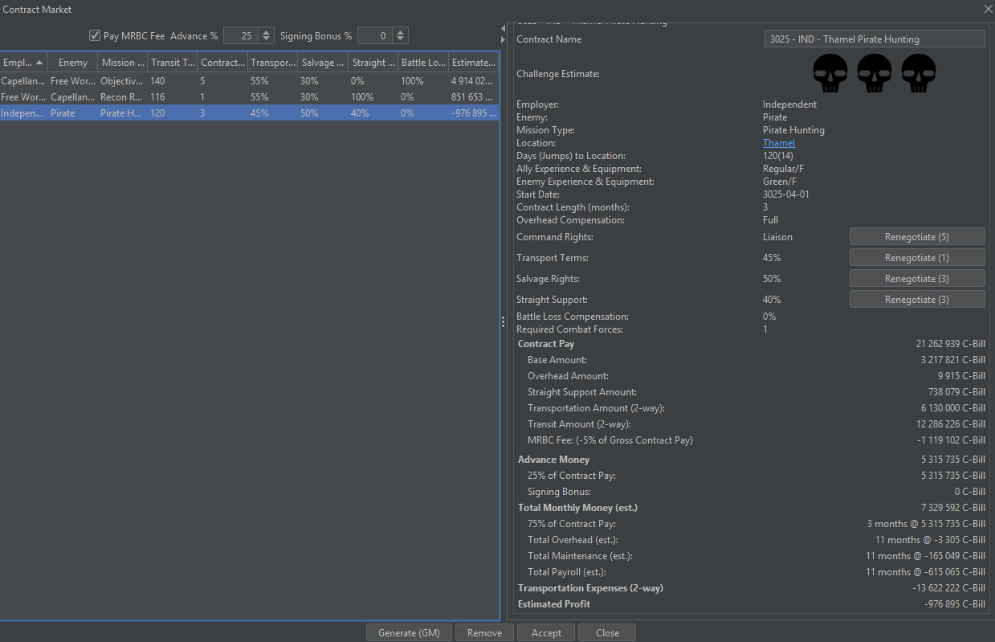Collapse the contract list pane using the top divider arrow

pos(504,28)
